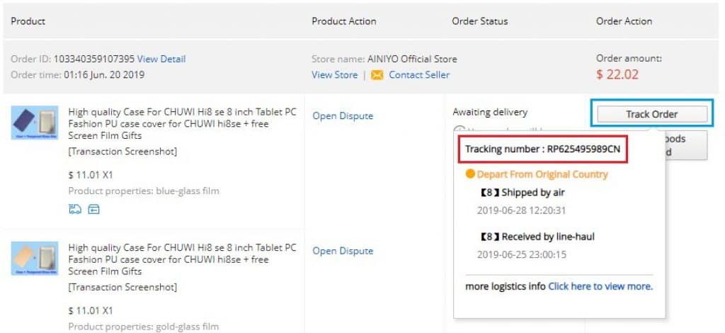Click the envelope icon next to Contact Seller
The height and width of the screenshot is (333, 725).
377,75
